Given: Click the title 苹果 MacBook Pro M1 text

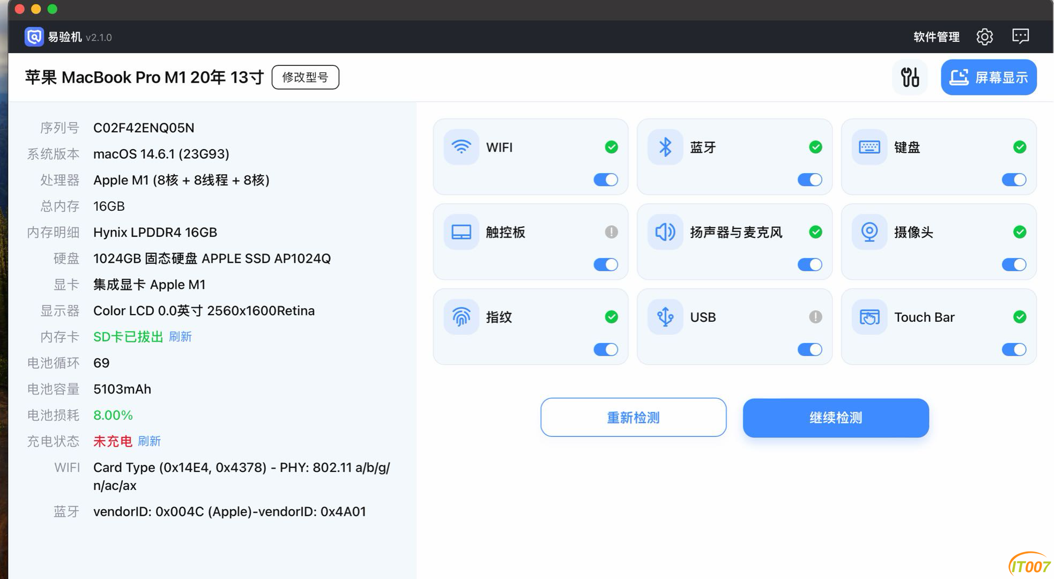Looking at the screenshot, I should [144, 77].
